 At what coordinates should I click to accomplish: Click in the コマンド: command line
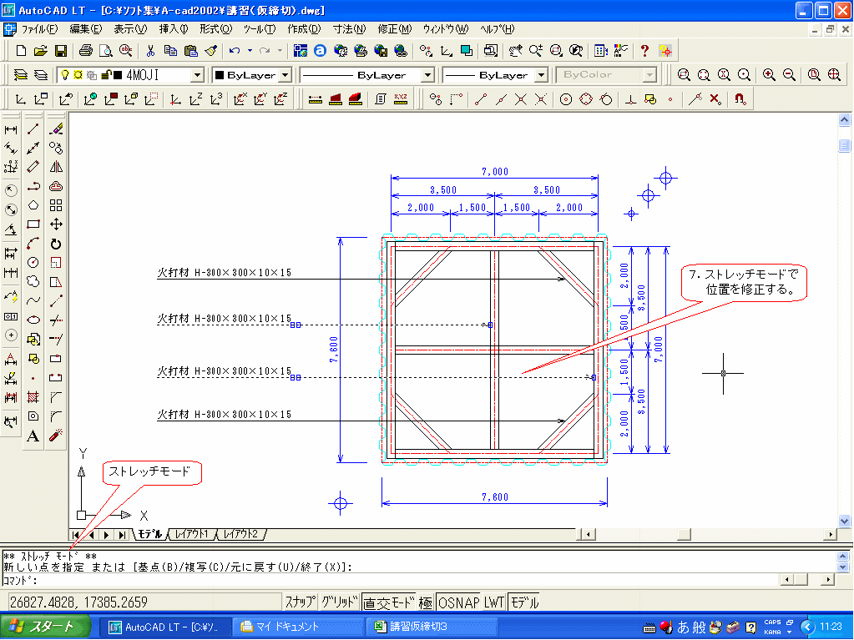(390, 580)
